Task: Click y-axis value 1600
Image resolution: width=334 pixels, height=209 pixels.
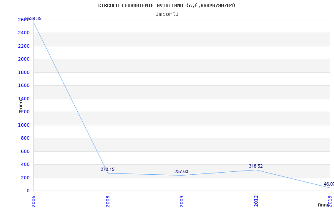Action: pos(24,86)
